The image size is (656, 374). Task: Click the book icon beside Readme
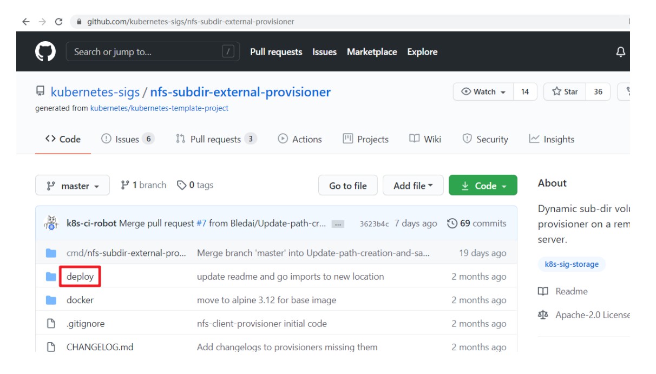543,291
